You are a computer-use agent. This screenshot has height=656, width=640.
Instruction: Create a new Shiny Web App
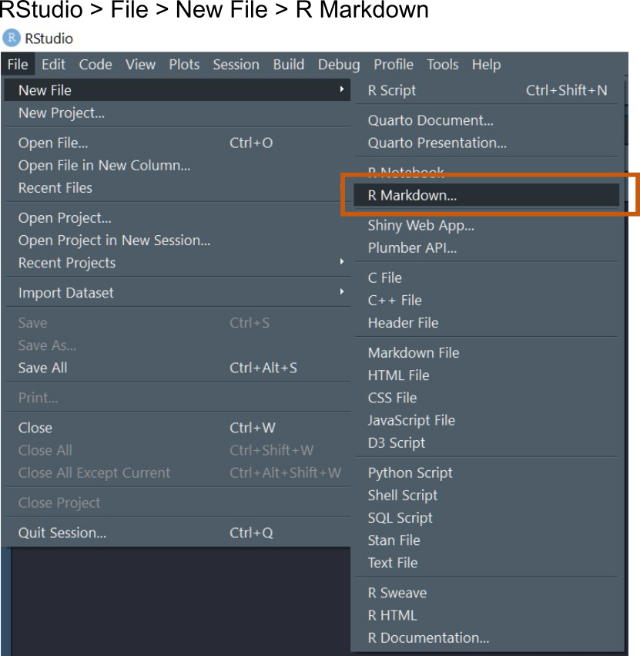487,226
